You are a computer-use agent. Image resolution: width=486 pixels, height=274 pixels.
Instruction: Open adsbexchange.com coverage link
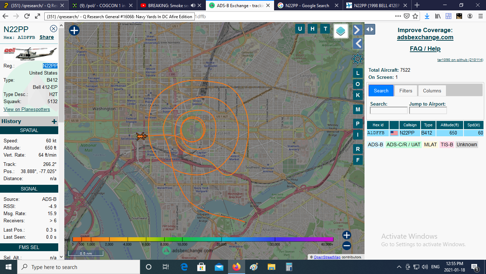[425, 37]
